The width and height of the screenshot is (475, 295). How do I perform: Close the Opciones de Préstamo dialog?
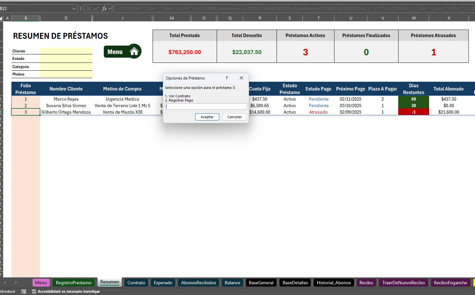241,78
